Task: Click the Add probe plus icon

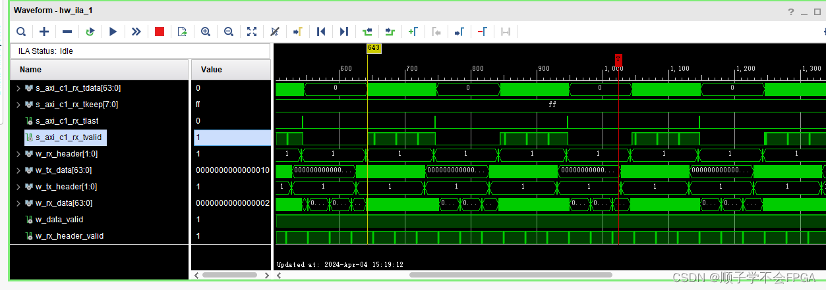Action: pyautogui.click(x=44, y=31)
